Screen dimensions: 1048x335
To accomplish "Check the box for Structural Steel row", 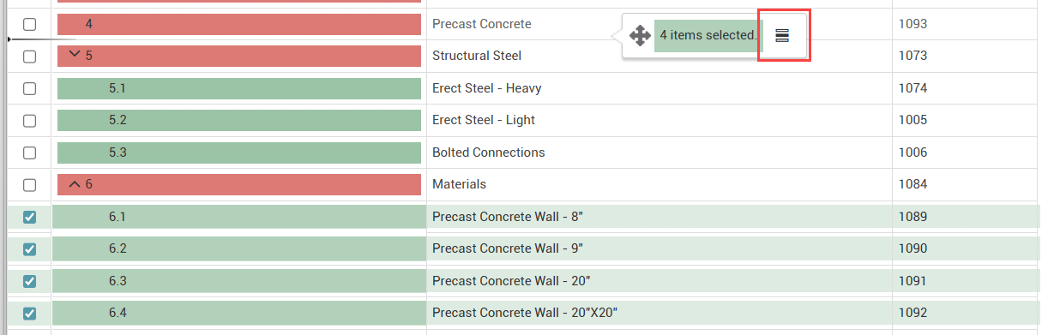I will 29,56.
